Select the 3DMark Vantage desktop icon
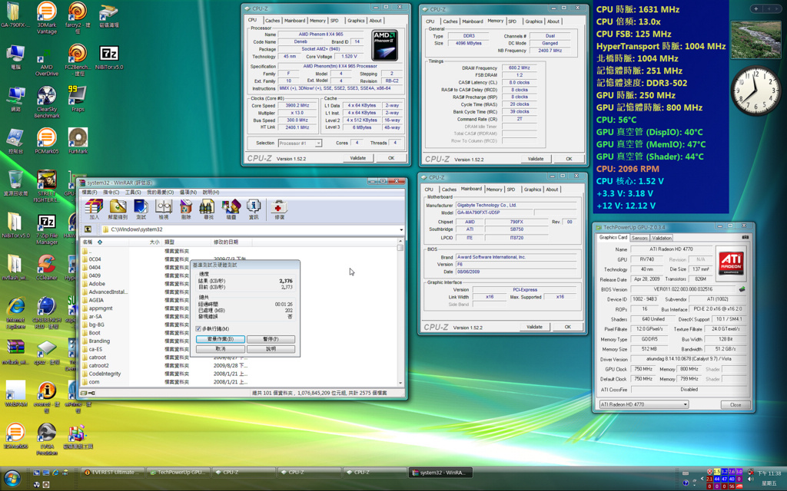This screenshot has height=491, width=787. pos(47,18)
